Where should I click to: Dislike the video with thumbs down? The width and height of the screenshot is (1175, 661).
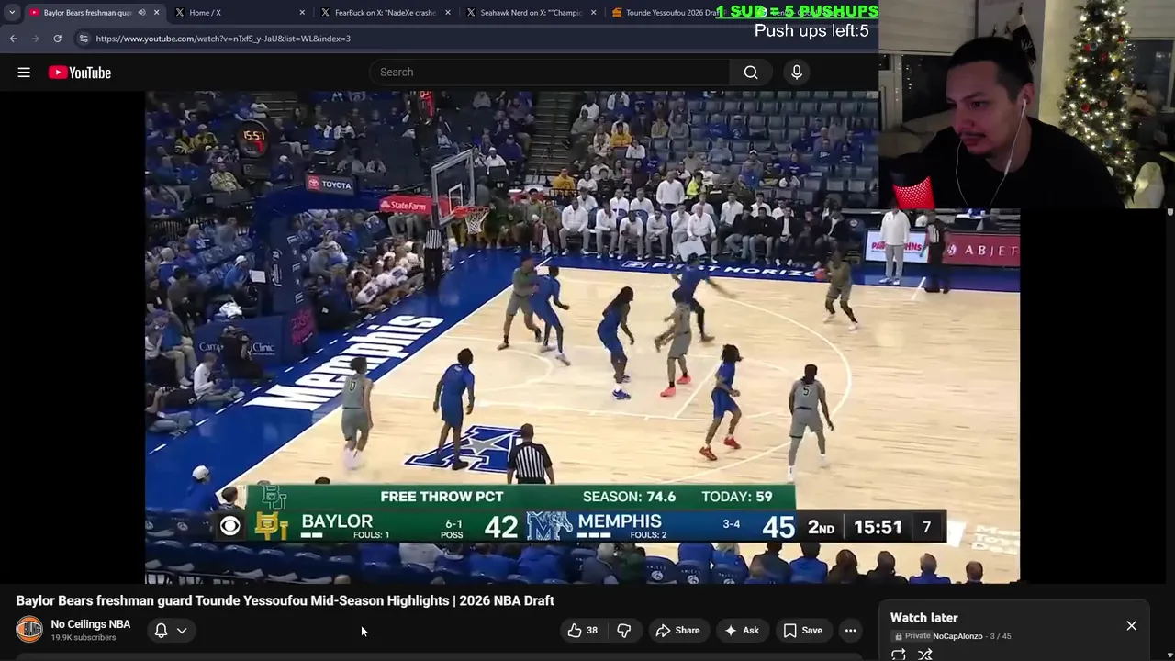pos(624,630)
